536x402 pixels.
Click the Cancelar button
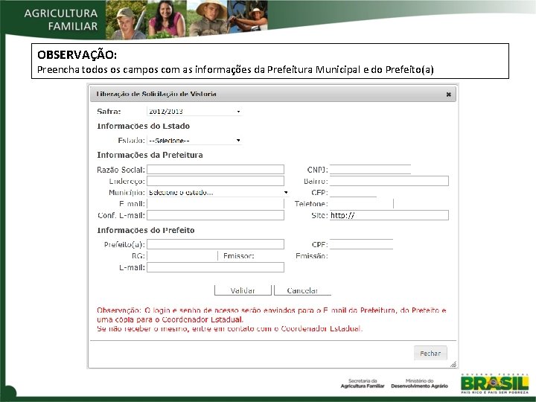[302, 290]
